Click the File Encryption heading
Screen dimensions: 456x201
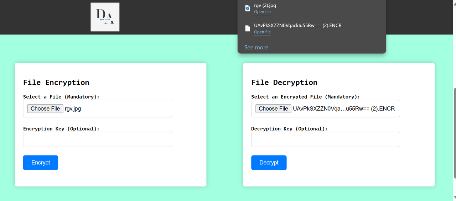point(56,83)
